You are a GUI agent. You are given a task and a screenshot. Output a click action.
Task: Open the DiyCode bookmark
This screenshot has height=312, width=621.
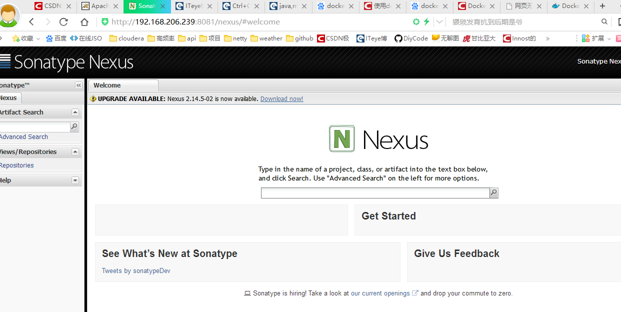411,38
